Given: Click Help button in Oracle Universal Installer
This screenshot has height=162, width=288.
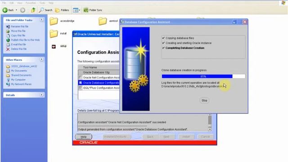Looking at the screenshot, I should 84,137.
